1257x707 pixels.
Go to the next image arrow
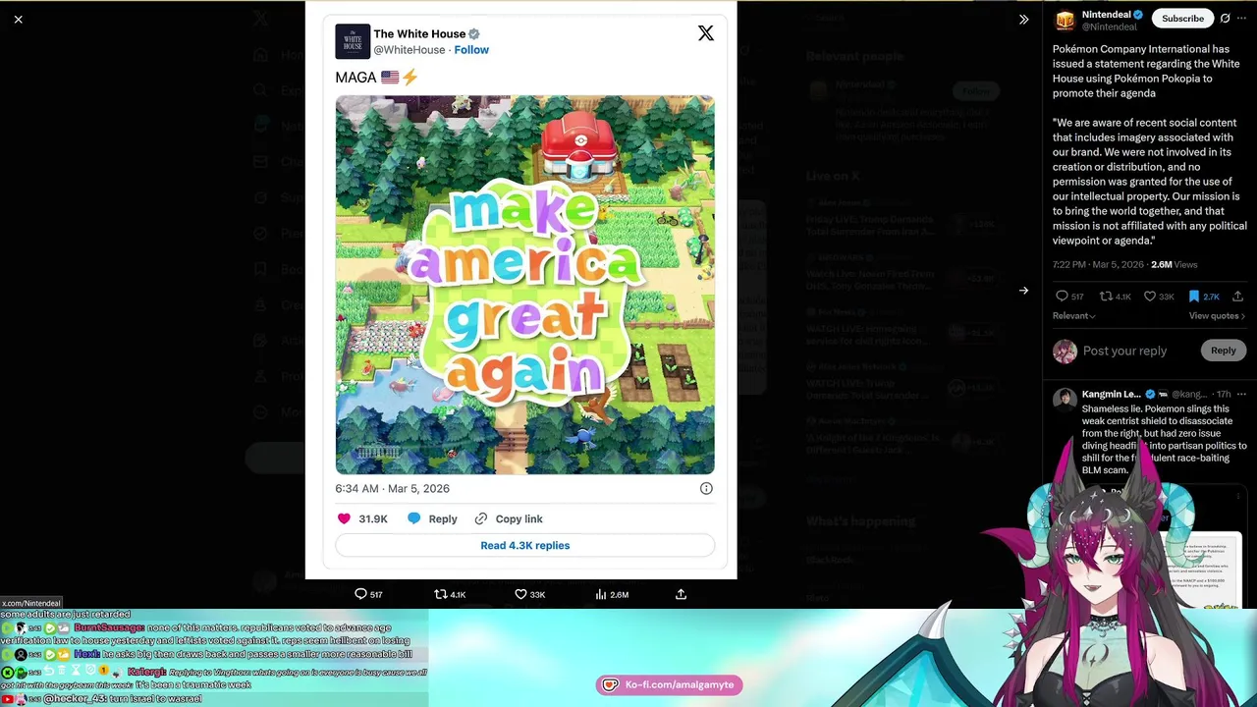(1023, 291)
